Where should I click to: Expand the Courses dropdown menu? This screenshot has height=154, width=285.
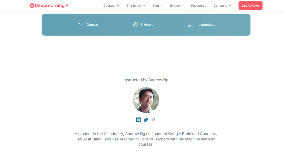(111, 6)
